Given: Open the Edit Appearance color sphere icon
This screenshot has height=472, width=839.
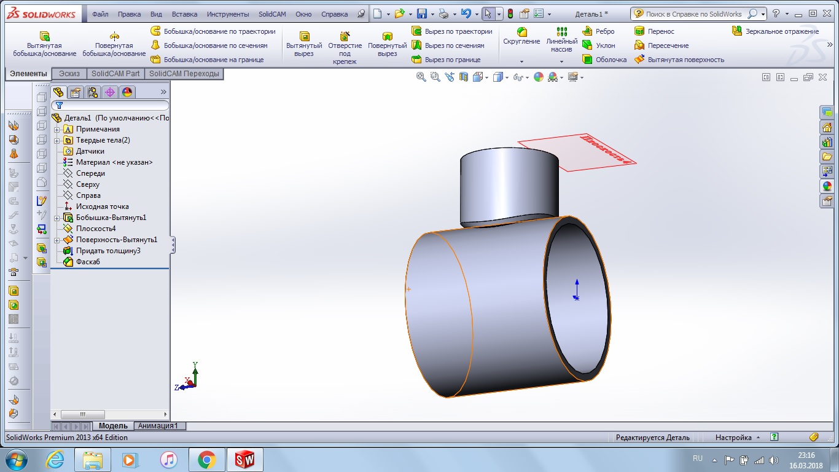Looking at the screenshot, I should click(x=539, y=77).
